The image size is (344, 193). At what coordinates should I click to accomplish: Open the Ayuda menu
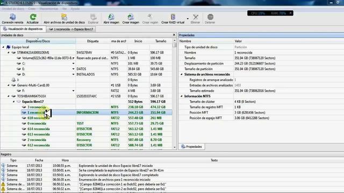click(75, 9)
